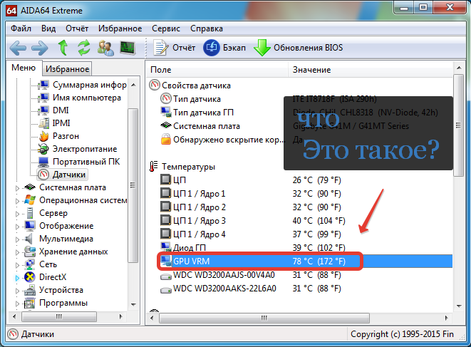The width and height of the screenshot is (471, 347).
Task: Open the Отчёт menu in menu bar
Action: click(x=77, y=29)
